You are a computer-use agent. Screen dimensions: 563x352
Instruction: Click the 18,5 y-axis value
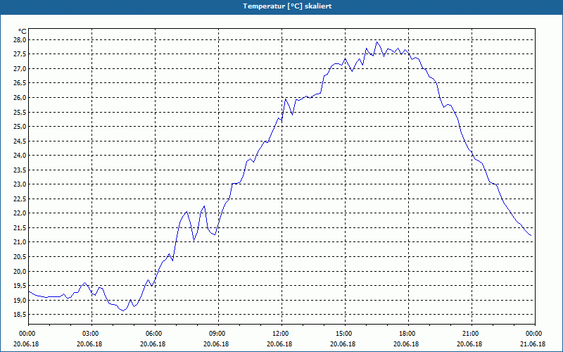coord(20,315)
